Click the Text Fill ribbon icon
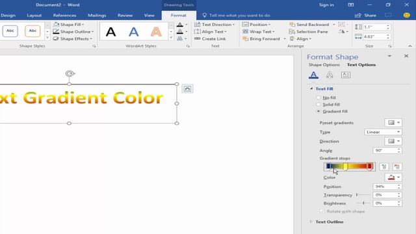Screen dimensions: 416x234 tap(180, 25)
